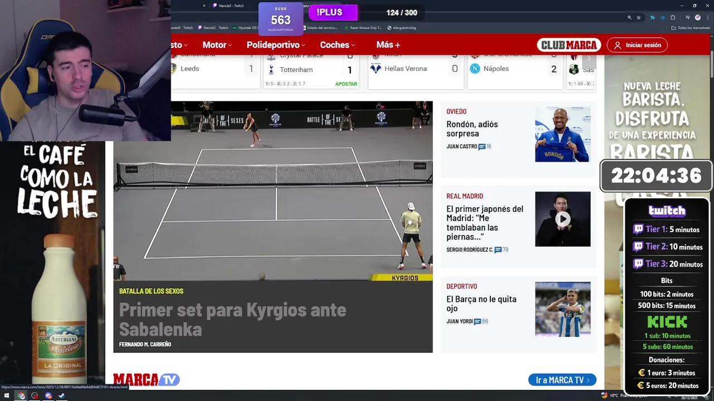Open the Tottenham match row
The width and height of the screenshot is (714, 401).
311,70
